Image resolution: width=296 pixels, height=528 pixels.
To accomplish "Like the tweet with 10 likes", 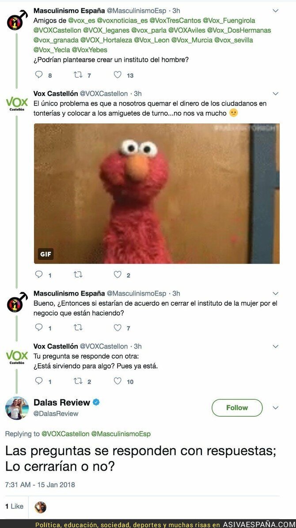I will click(x=117, y=381).
